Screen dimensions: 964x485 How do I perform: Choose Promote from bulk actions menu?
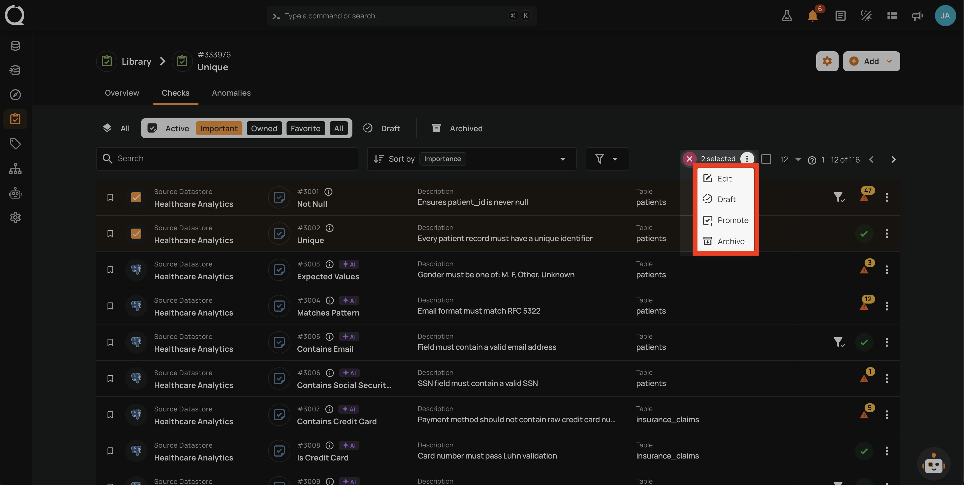725,220
